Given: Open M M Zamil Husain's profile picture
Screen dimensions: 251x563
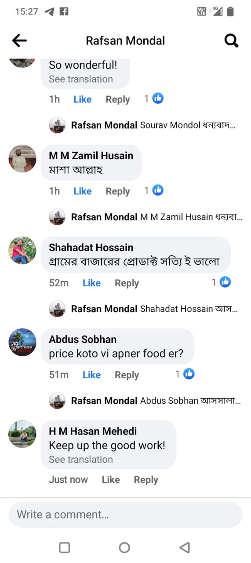Looking at the screenshot, I should pyautogui.click(x=22, y=158).
